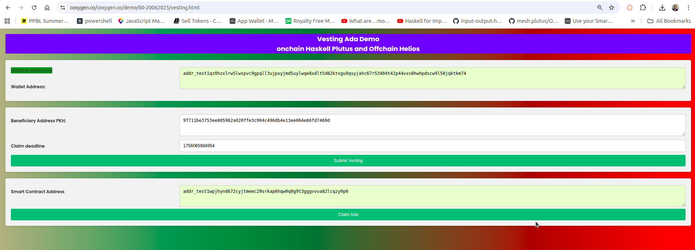Reload the page with refresh icon
The image size is (695, 250).
click(34, 8)
